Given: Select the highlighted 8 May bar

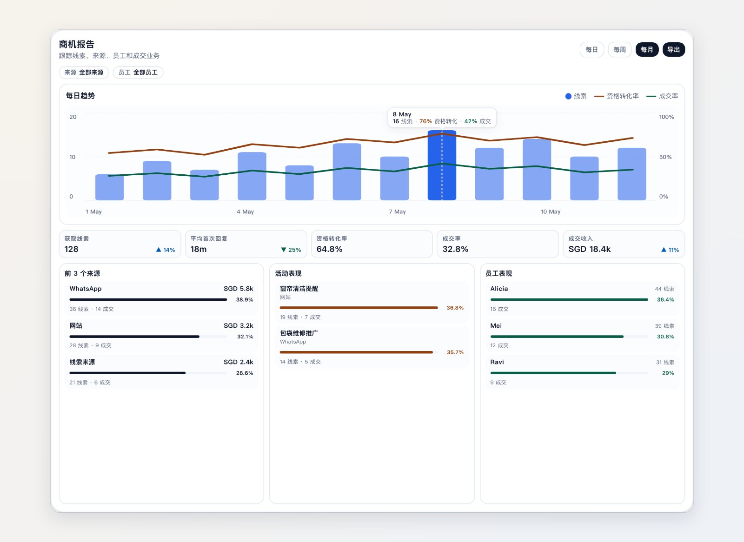Looking at the screenshot, I should pos(442,165).
